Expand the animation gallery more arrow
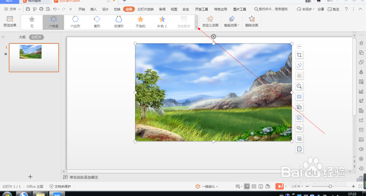366x196 pixels. 196,27
